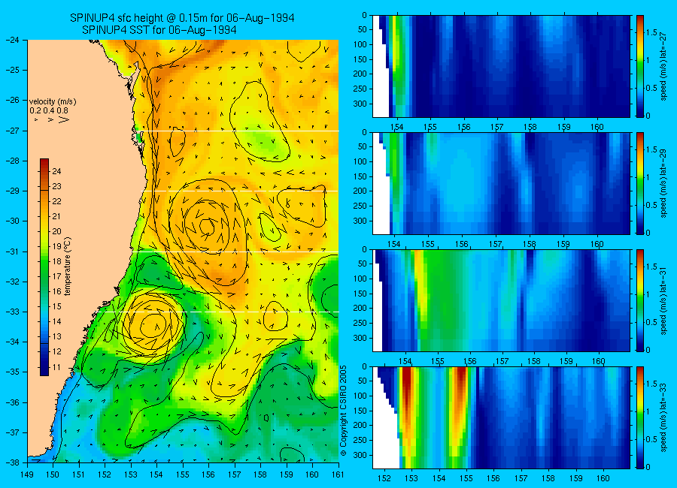Click the "speed (m/s) lat=-31" label
Image resolution: width=677 pixels, height=488 pixels.
pos(663,300)
